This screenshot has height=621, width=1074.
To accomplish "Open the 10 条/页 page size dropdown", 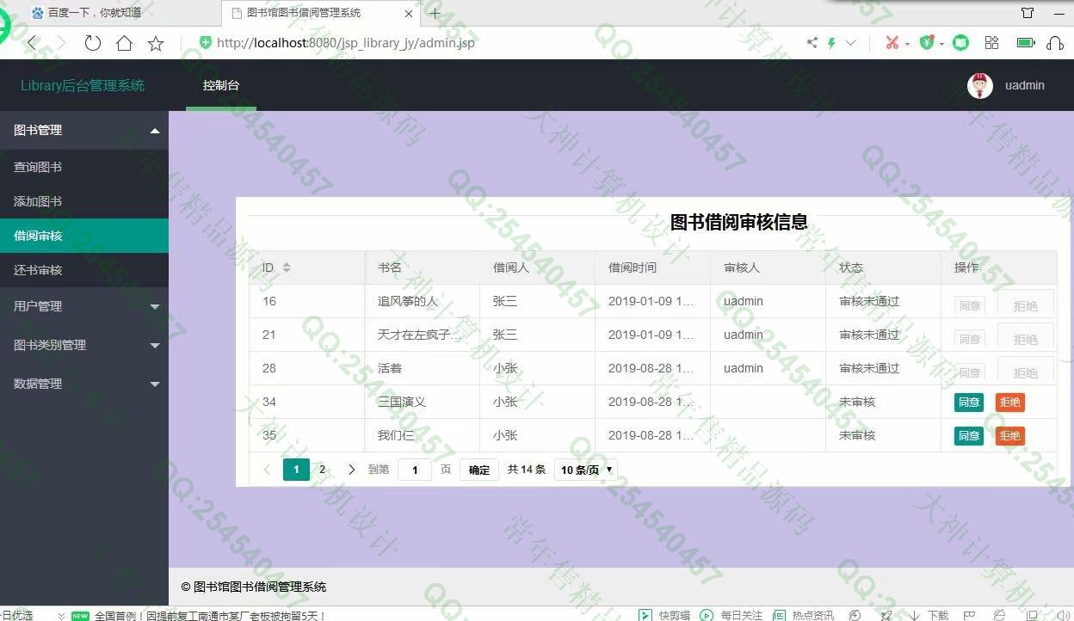I will point(587,470).
